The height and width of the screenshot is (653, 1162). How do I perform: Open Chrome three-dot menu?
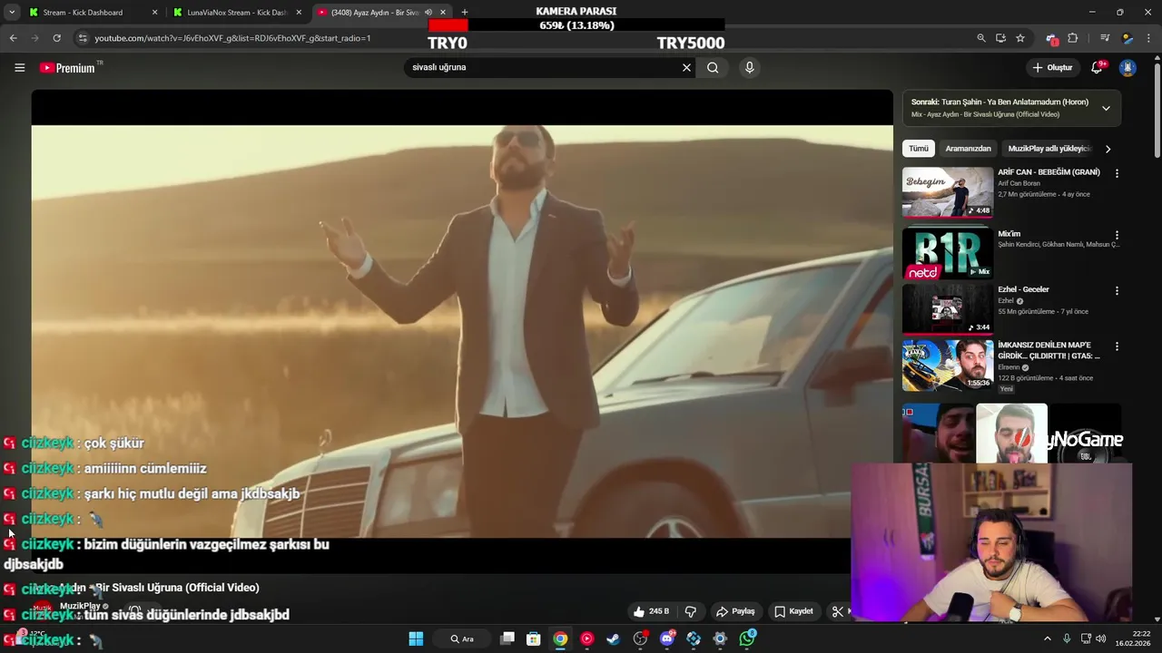coord(1149,38)
